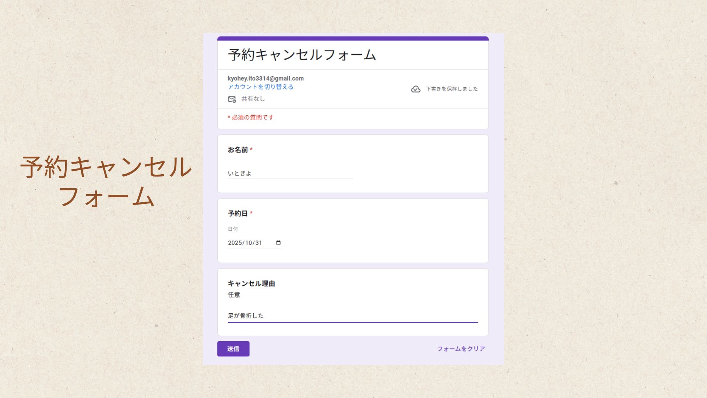Image resolution: width=707 pixels, height=398 pixels.
Task: Click the envelope 共有なし icon
Action: 232,99
